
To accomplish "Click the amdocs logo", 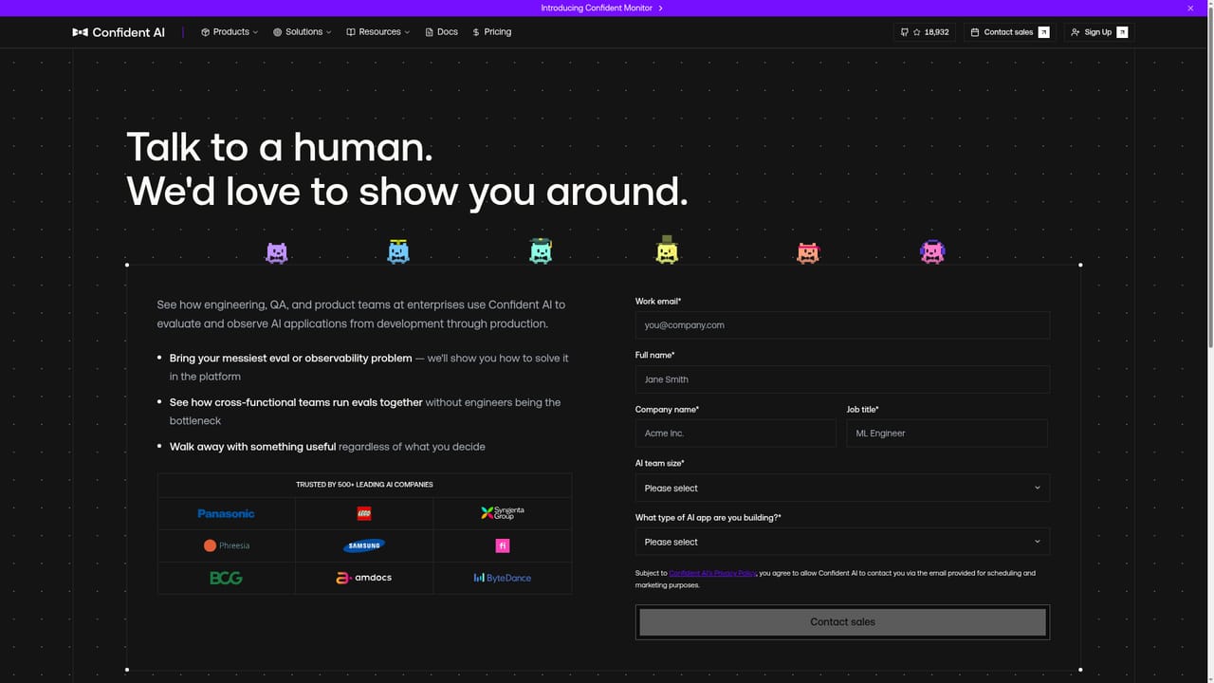I will click(364, 578).
